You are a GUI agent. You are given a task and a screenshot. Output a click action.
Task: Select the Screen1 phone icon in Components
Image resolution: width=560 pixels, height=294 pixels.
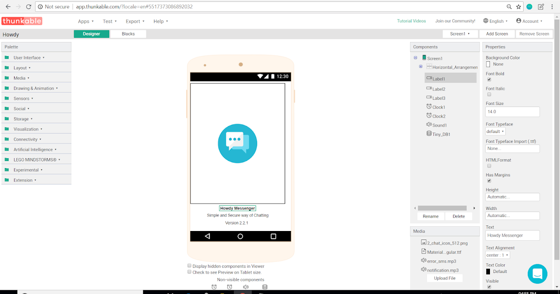click(425, 58)
